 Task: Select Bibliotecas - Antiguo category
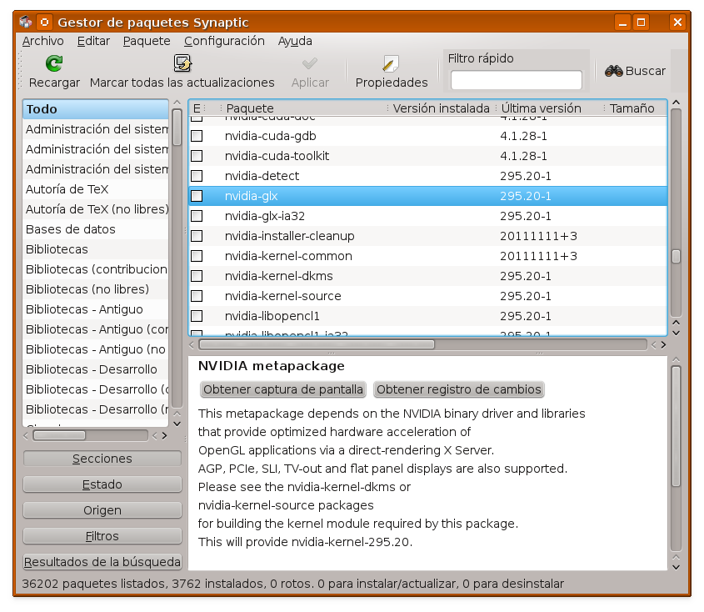pos(96,309)
